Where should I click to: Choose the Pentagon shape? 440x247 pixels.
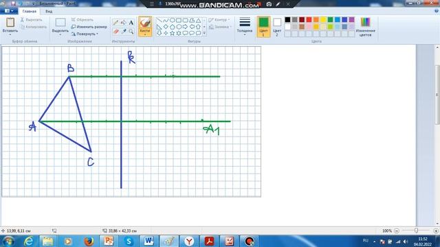point(173,27)
